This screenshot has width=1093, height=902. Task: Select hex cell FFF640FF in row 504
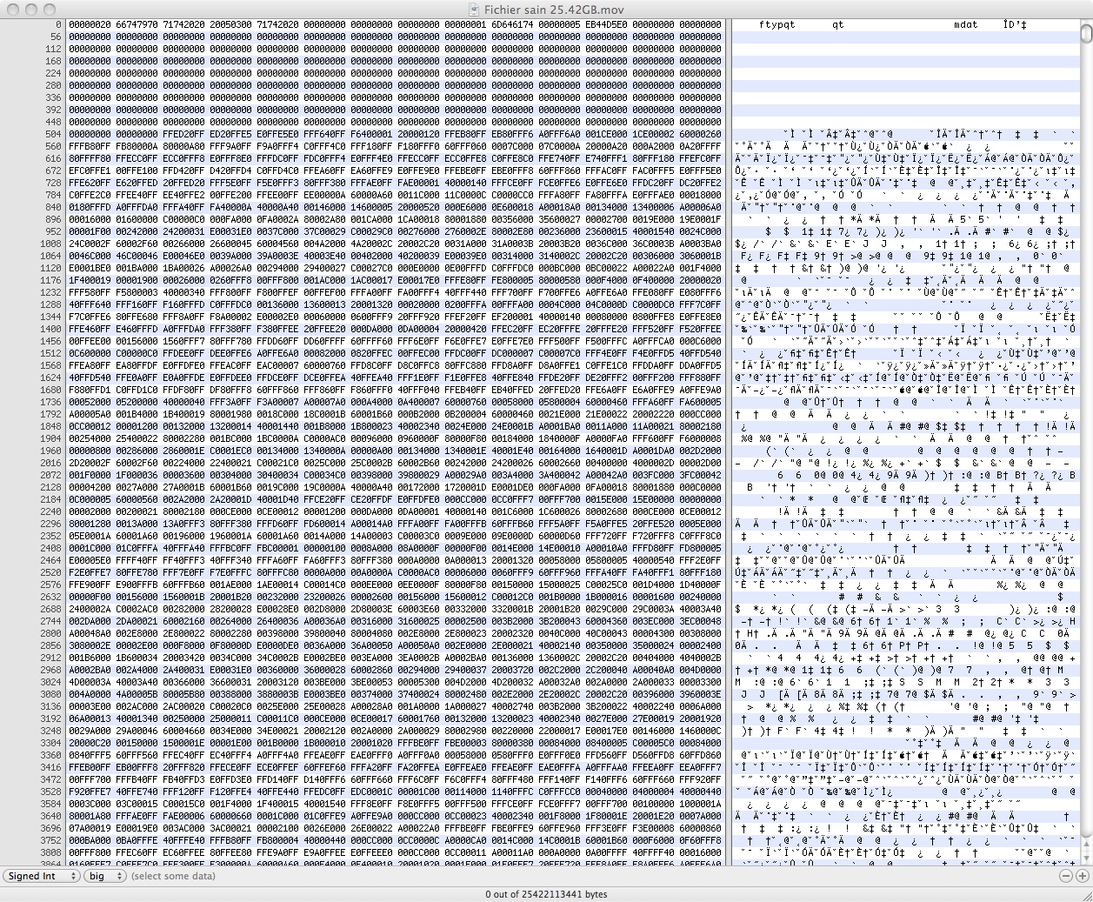(323, 134)
